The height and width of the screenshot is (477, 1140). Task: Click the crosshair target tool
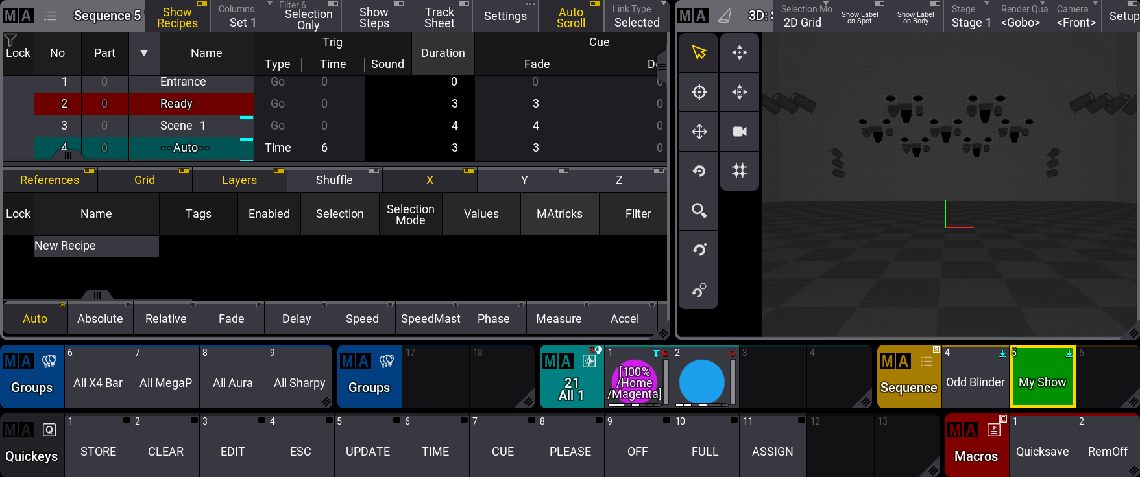tap(699, 92)
